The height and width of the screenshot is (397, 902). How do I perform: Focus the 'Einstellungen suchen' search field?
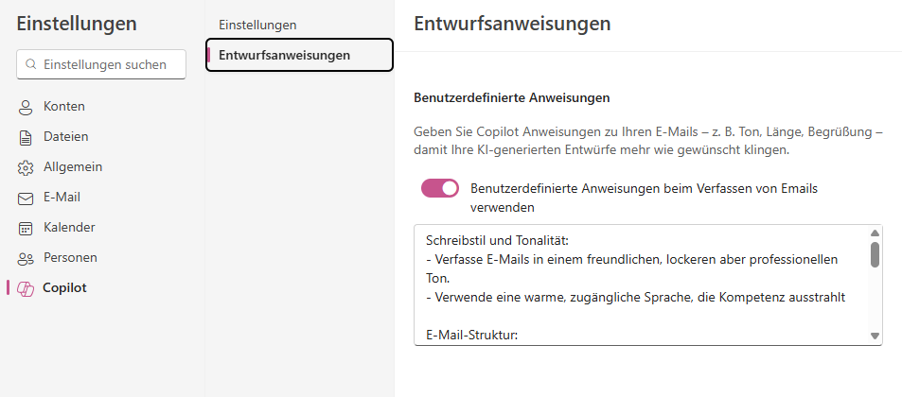tap(106, 65)
